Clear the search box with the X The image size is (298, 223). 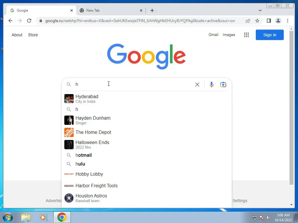click(x=197, y=84)
